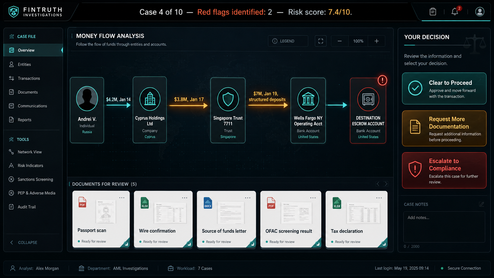This screenshot has height=278, width=494.
Task: Click Secure Connection status indicator
Action: (461, 268)
